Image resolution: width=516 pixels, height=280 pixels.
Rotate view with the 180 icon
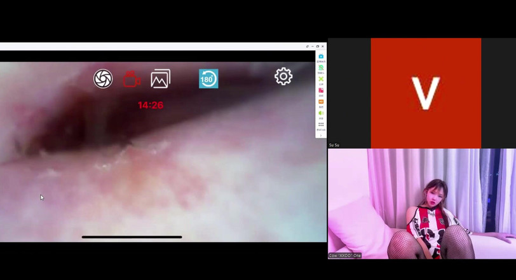[x=208, y=79]
